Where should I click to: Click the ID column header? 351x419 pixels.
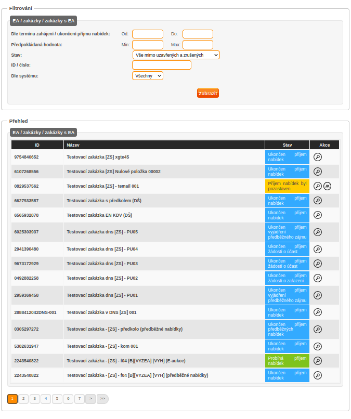pyautogui.click(x=37, y=145)
